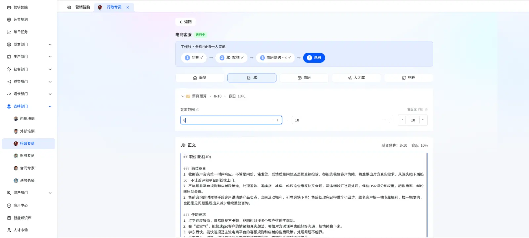Collapse the 支持部门 chevron
Viewport: 529px width, 238px height.
(x=50, y=106)
